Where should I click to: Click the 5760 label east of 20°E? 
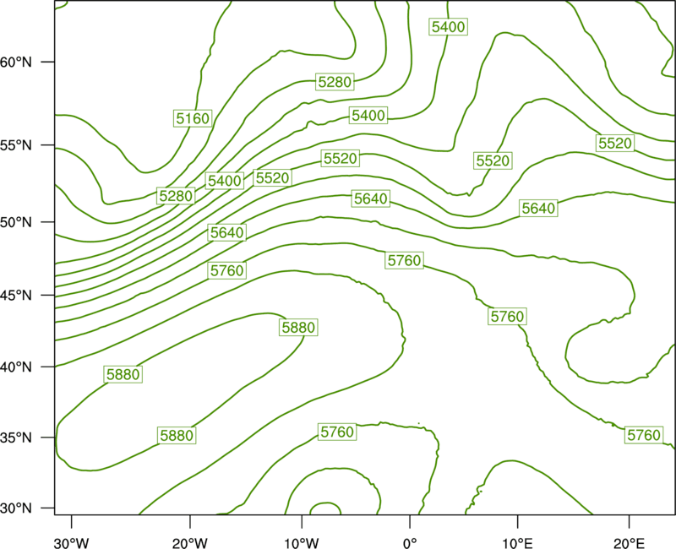[644, 435]
